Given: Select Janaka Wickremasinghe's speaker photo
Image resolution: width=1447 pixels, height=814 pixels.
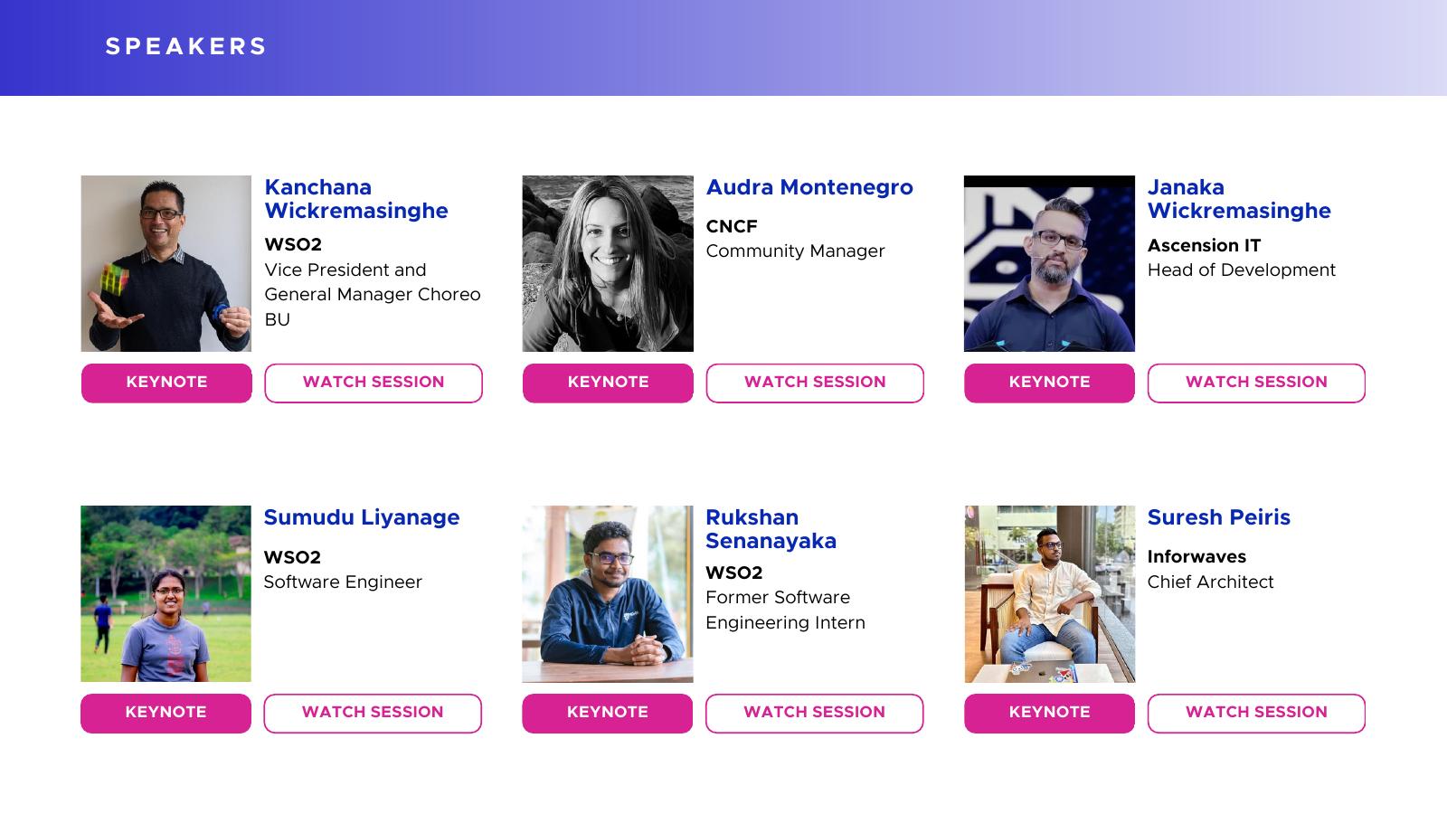Looking at the screenshot, I should (1049, 263).
